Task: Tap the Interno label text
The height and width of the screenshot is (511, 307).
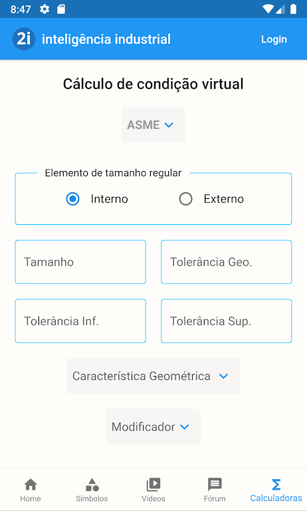Action: pyautogui.click(x=110, y=199)
